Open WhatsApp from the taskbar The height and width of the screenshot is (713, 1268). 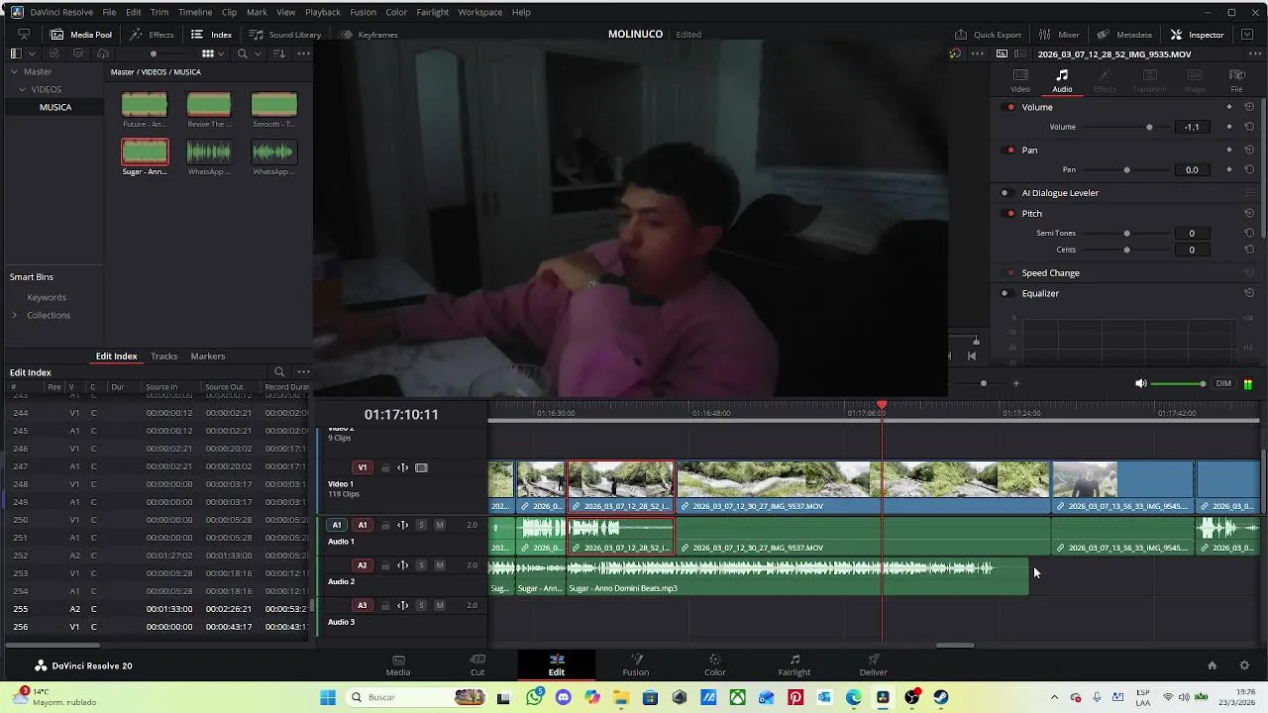(x=535, y=697)
